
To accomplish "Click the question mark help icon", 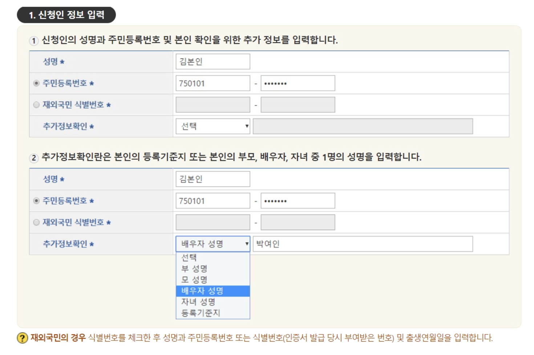I will (23, 338).
